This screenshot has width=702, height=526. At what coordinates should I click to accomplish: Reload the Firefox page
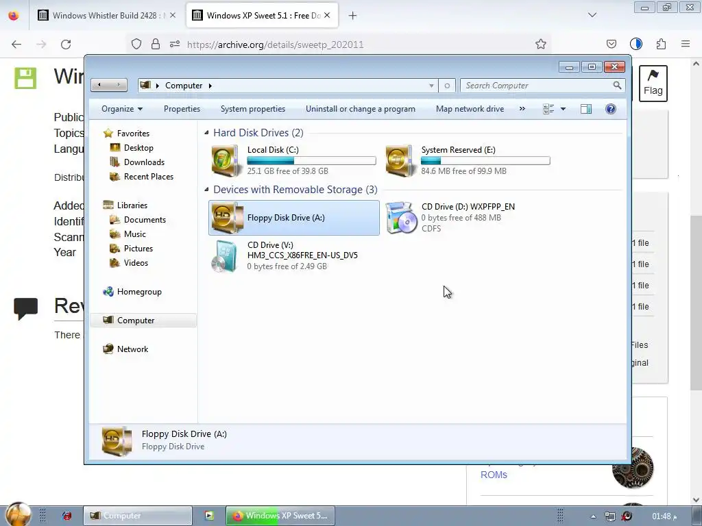click(x=66, y=45)
